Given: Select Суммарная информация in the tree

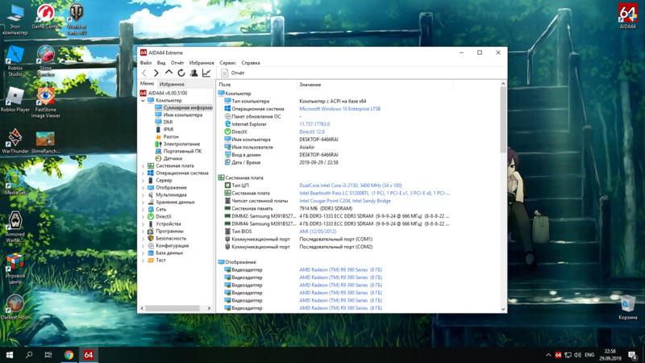Looking at the screenshot, I should click(x=184, y=108).
